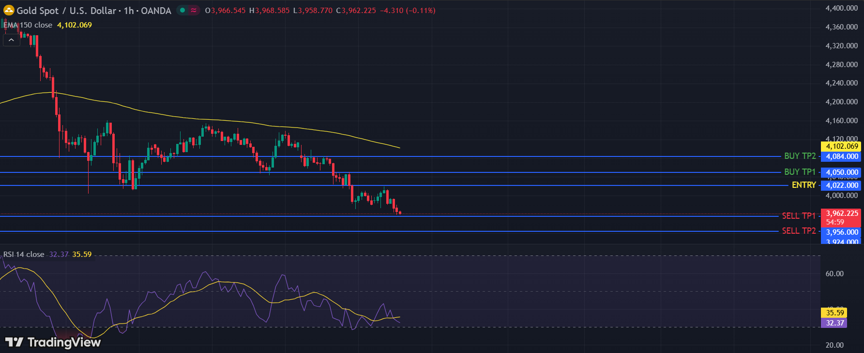
Task: Click the pink data-mode wave icon
Action: click(194, 10)
